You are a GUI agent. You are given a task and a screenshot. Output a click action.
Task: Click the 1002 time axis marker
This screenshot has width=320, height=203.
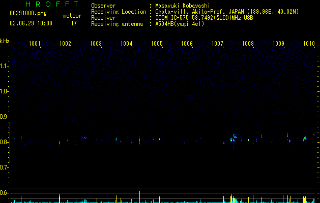[65, 44]
